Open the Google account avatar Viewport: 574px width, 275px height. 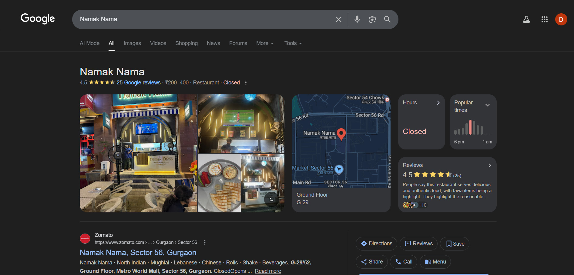click(561, 19)
